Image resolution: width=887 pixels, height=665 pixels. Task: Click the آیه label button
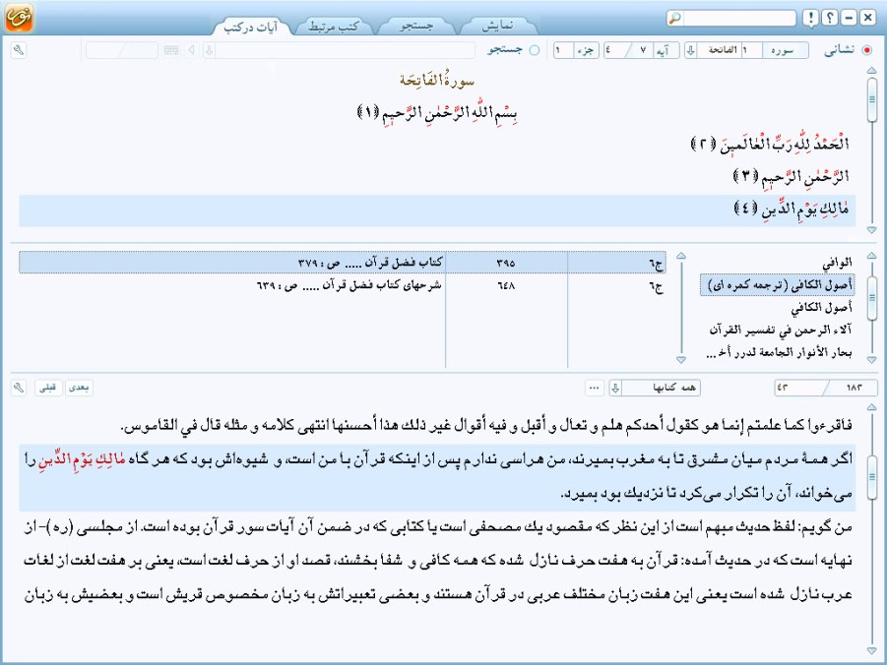(x=665, y=50)
